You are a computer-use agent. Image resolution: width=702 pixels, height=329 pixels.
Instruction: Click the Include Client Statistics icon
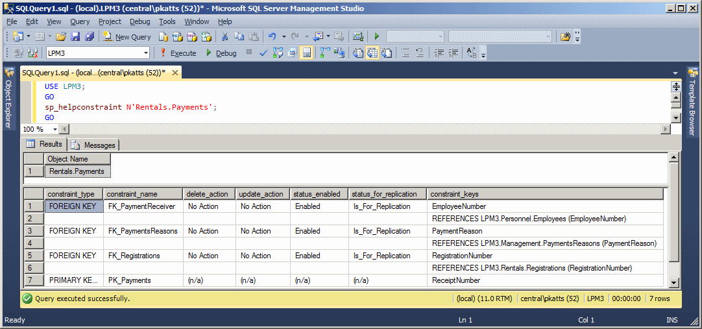(x=340, y=53)
